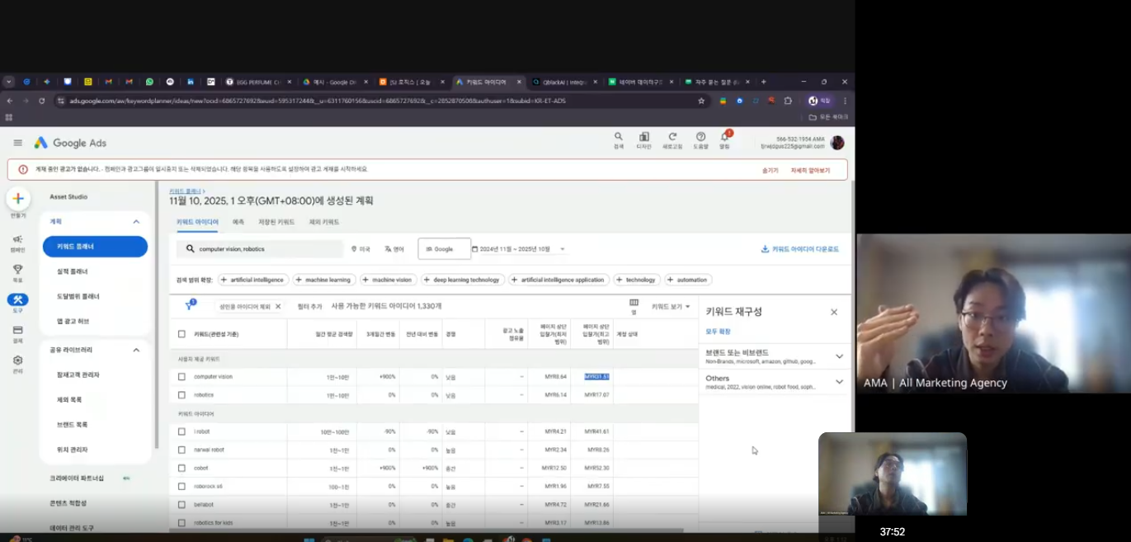Collapse the 공유 라이브러리 section chevron
Screen dimensions: 1131x542
click(x=136, y=350)
